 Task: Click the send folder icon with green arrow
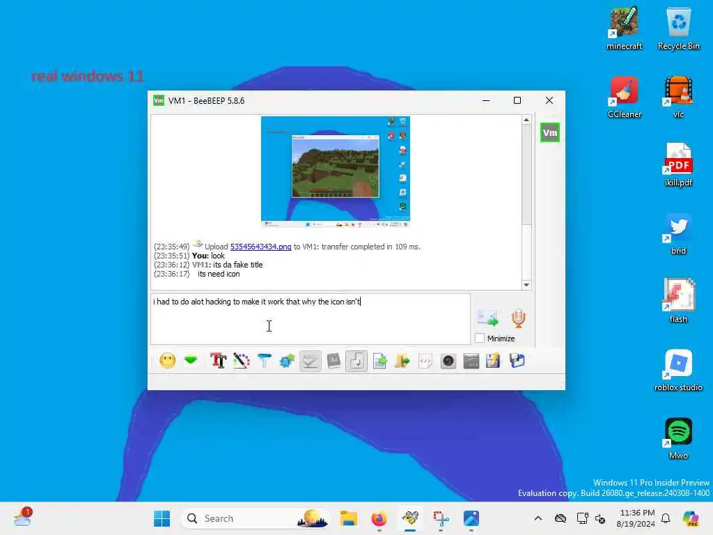pos(402,362)
